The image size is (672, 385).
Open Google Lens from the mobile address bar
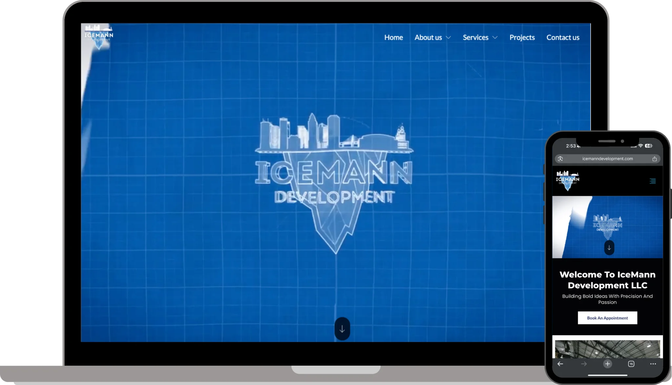560,159
